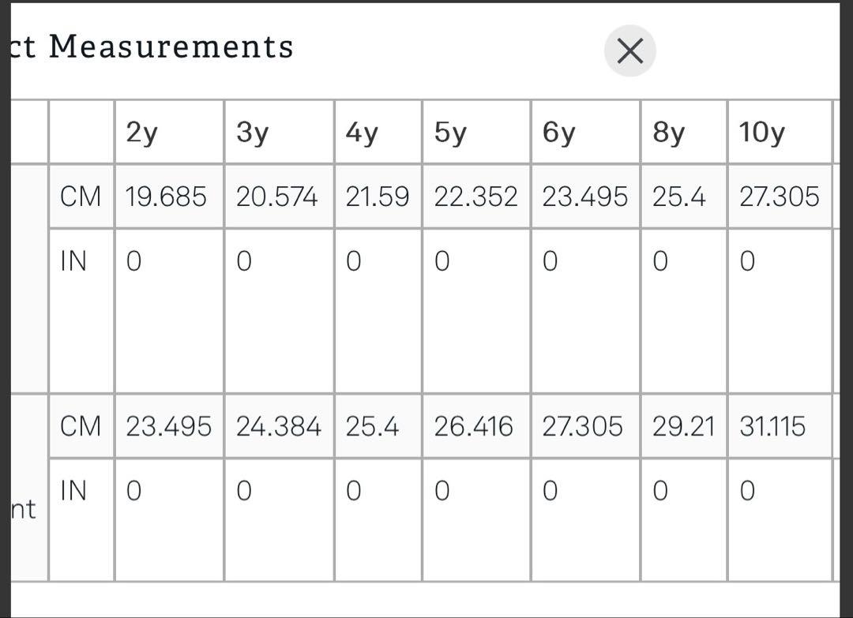853x618 pixels.
Task: Click the Product Measurements heading text
Action: [x=152, y=47]
